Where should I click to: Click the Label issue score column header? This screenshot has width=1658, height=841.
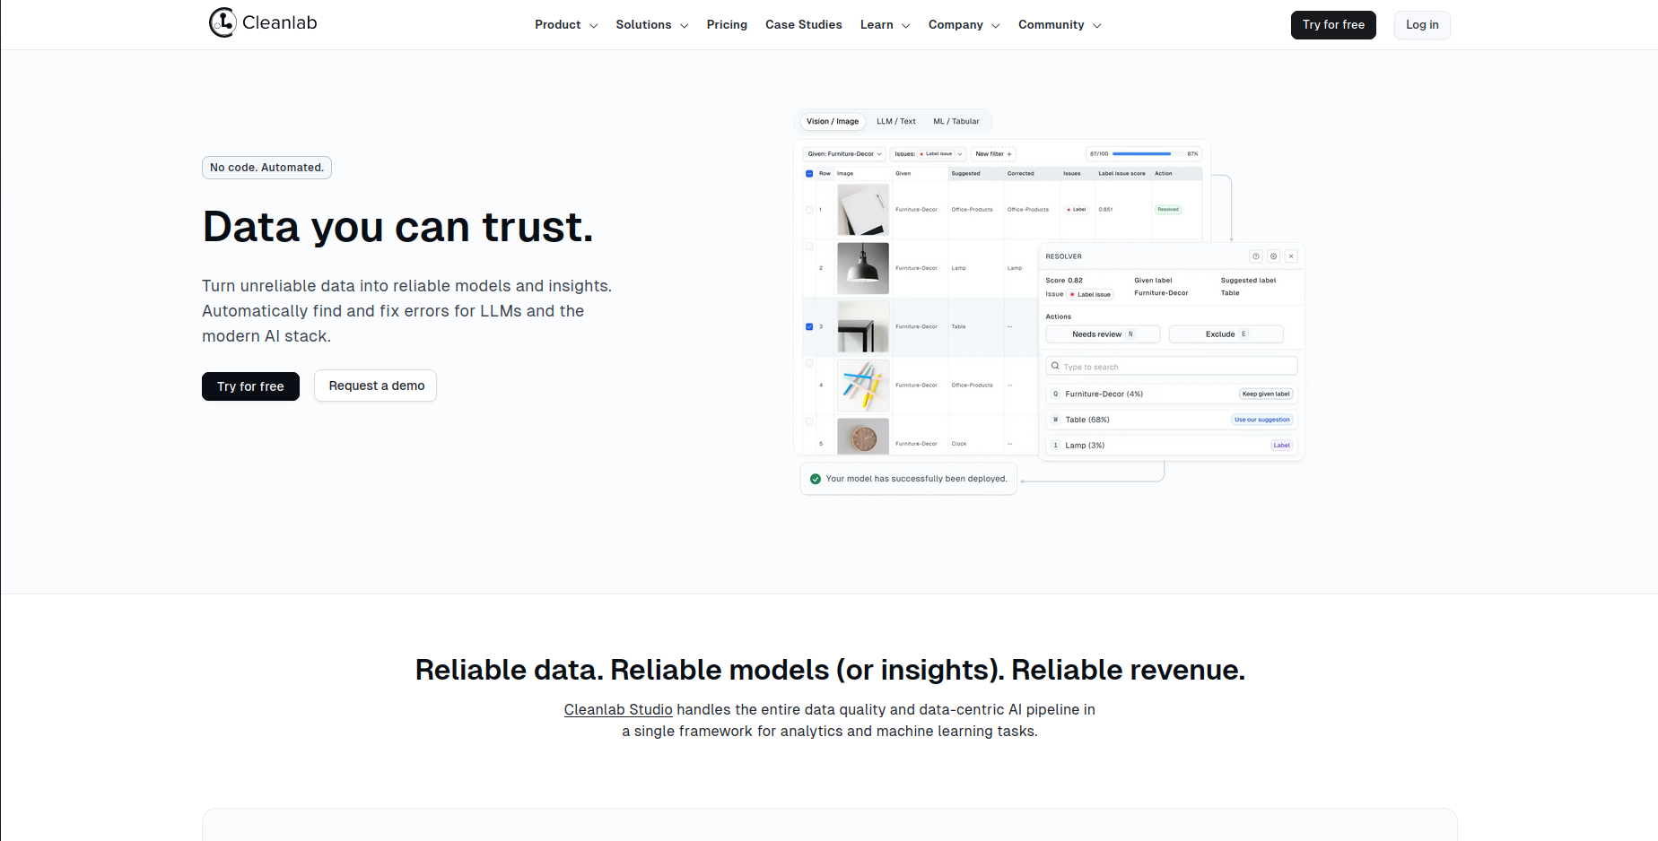[x=1121, y=174]
